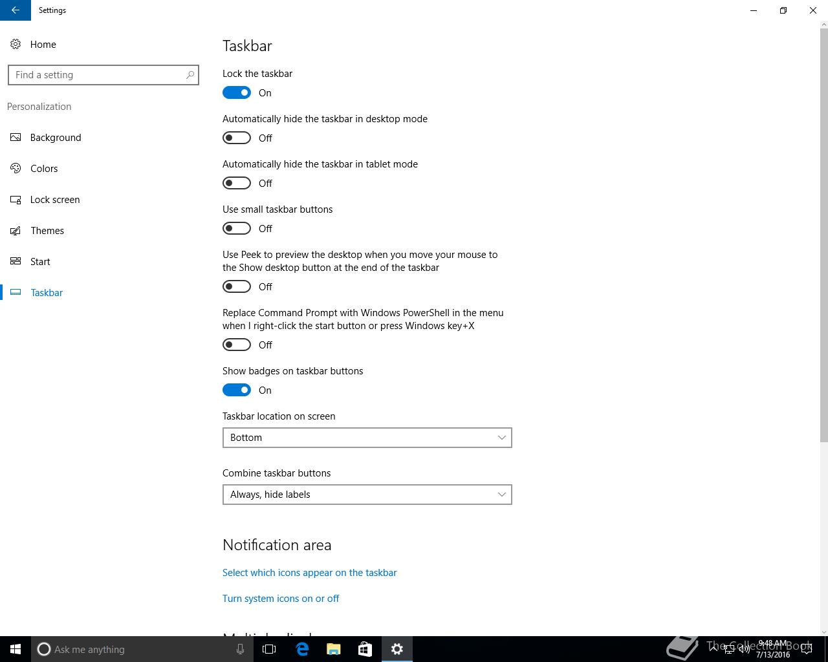Disable Show badges on taskbar buttons
Image resolution: width=828 pixels, height=662 pixels.
pyautogui.click(x=237, y=390)
